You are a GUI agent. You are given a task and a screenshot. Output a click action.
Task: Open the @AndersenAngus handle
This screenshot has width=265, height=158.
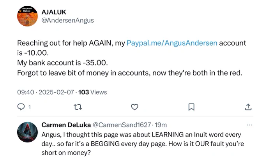(67, 20)
